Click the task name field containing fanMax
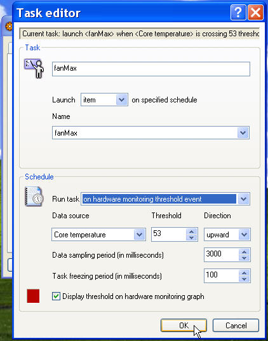 151,69
